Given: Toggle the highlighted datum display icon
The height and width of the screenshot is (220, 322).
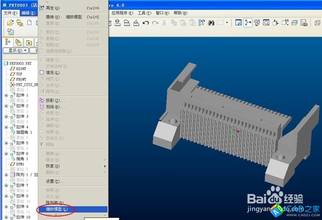Looking at the screenshot, I should (248, 23).
